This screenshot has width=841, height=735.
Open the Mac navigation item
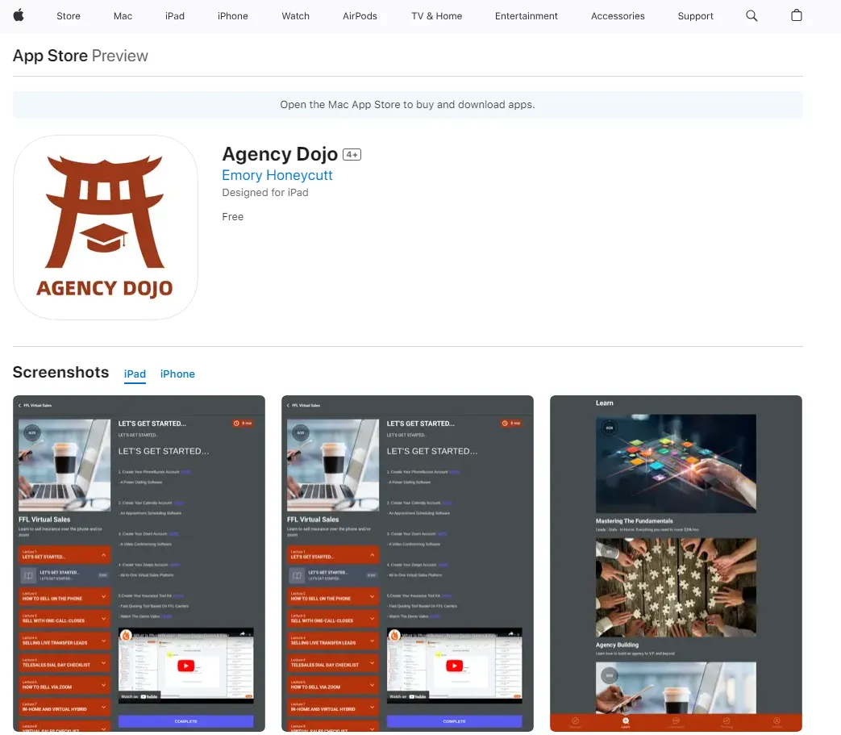point(123,16)
